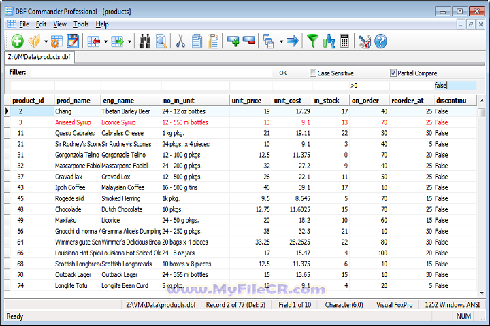Open the table structure icon with gear
Viewport: 490px width, 326px height.
pos(56,41)
